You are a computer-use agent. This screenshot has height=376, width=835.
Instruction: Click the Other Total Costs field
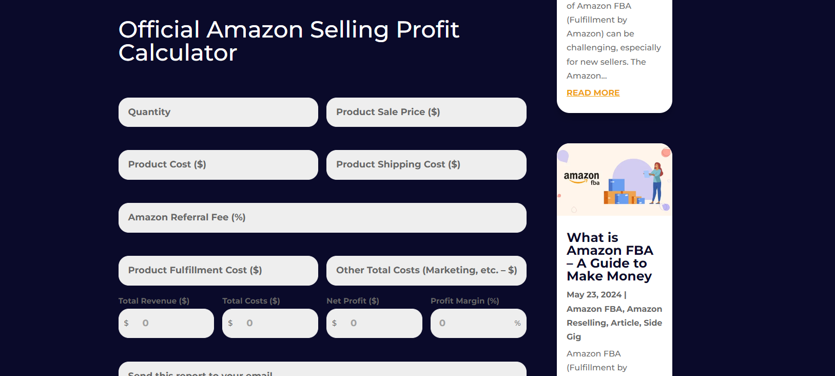coord(426,271)
